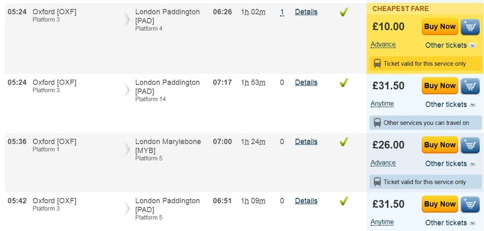Expand Other tickets for the £10.00 fare
This screenshot has width=484, height=231.
click(450, 45)
